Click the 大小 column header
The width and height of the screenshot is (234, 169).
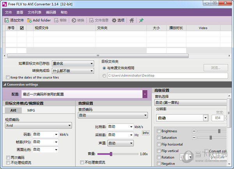(x=156, y=28)
